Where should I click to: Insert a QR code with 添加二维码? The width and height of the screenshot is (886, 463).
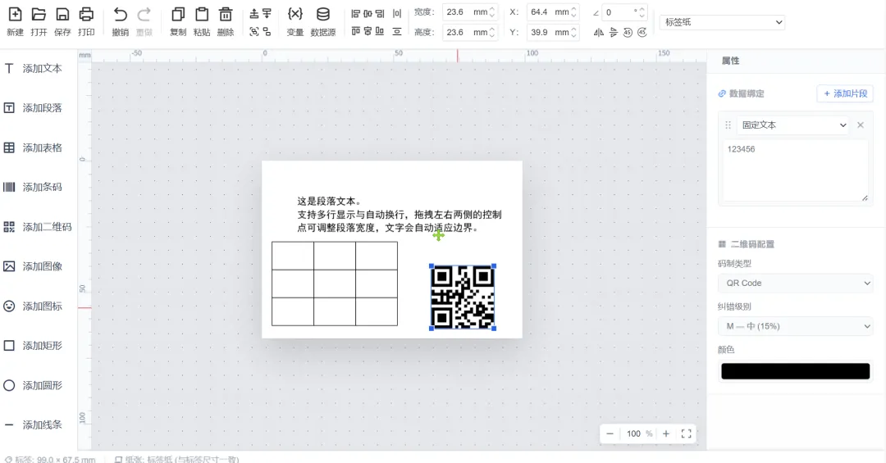click(x=39, y=227)
